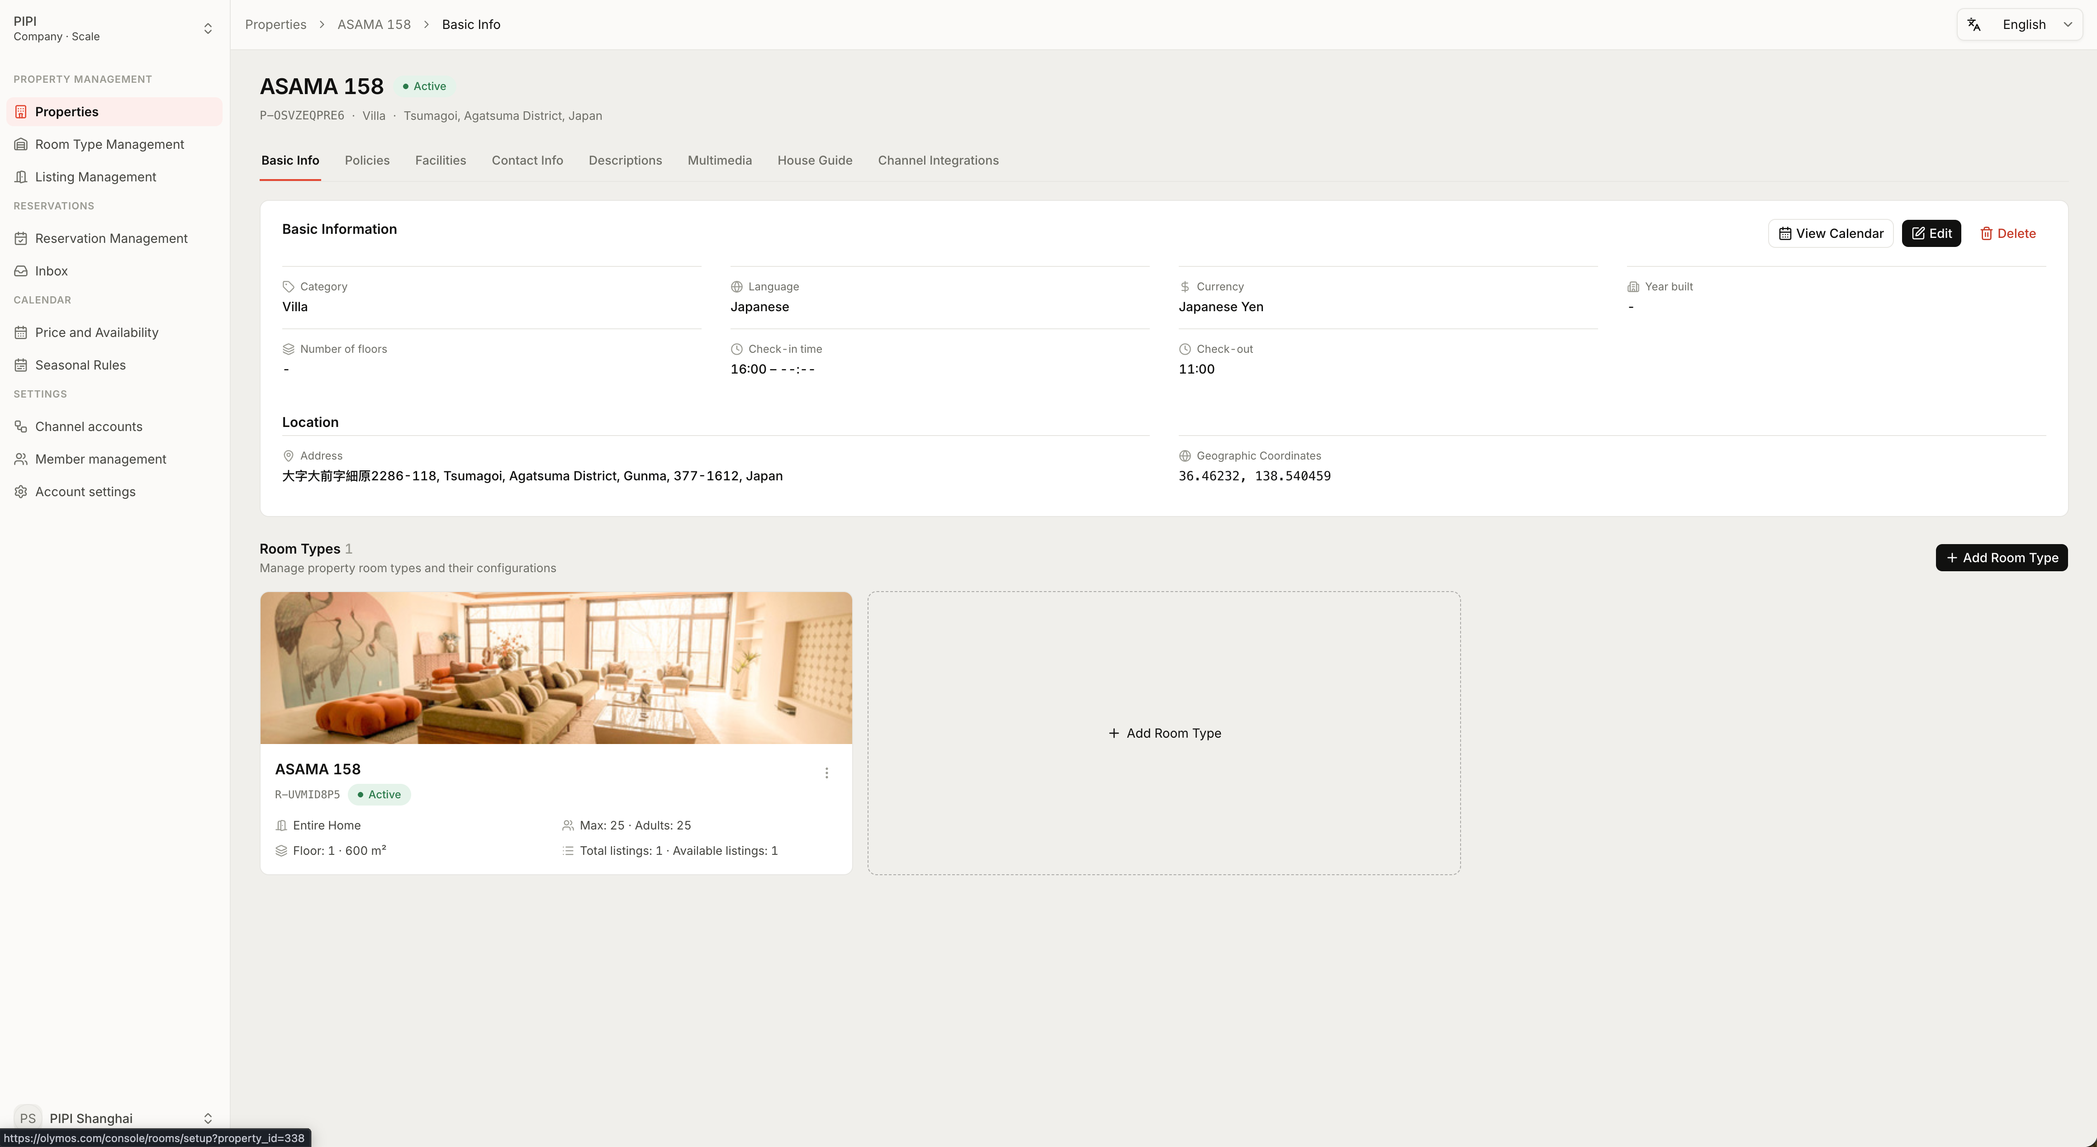Image resolution: width=2097 pixels, height=1147 pixels.
Task: Click the room ID R-UVMID8P5
Action: tap(307, 795)
